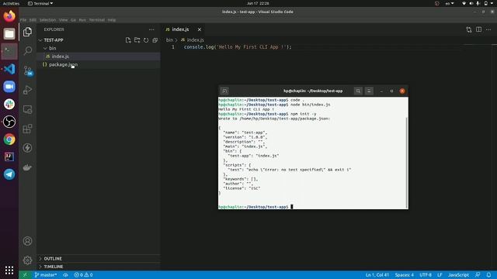Click terminal window search icon
The width and height of the screenshot is (497, 279).
pyautogui.click(x=358, y=91)
